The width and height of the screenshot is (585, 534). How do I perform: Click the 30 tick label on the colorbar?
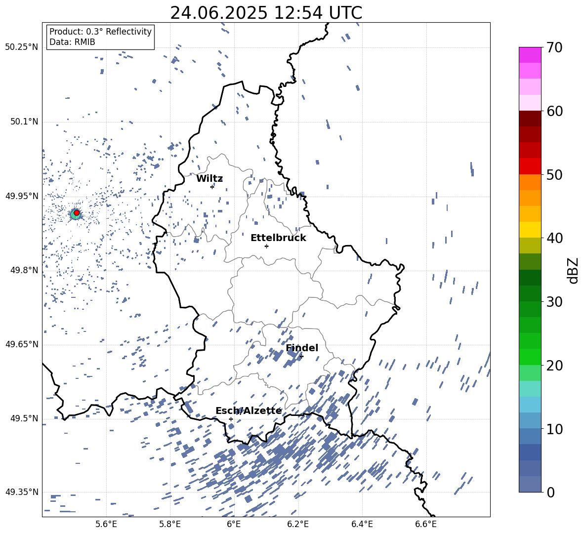click(554, 302)
